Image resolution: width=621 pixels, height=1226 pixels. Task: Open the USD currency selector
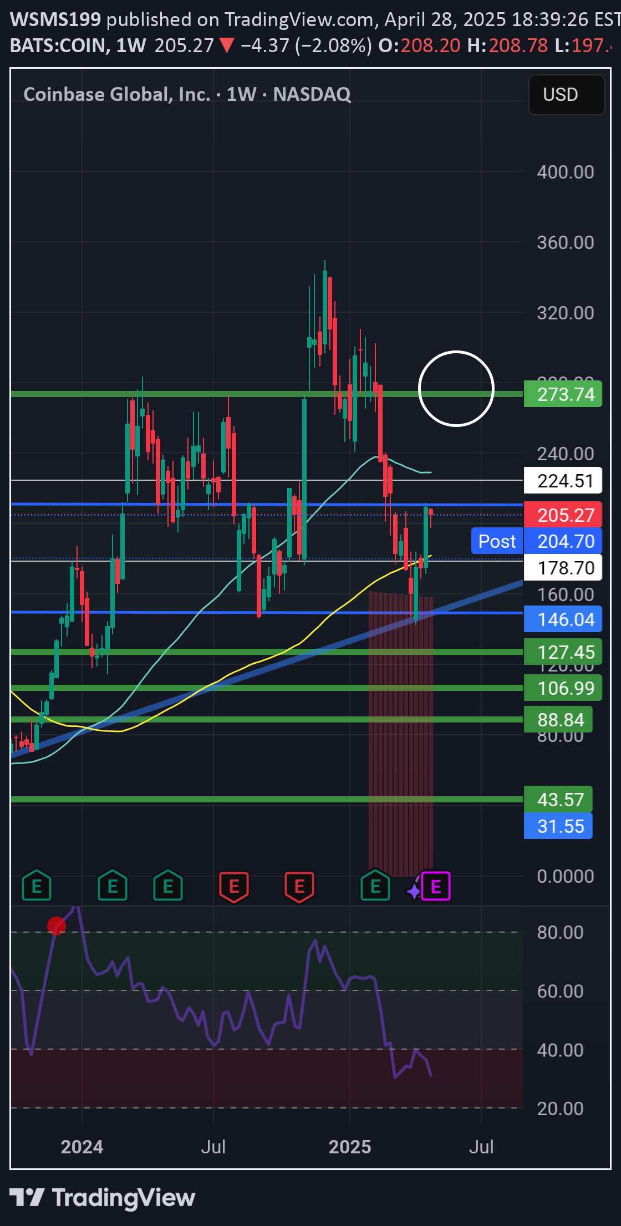point(566,95)
